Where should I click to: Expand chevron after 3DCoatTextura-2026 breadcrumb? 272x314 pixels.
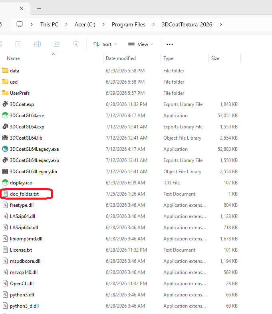[x=221, y=24]
